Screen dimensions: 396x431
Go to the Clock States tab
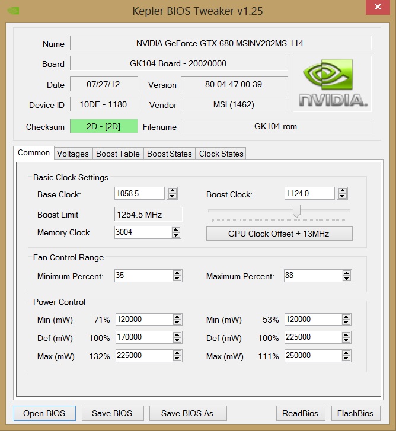[x=221, y=154]
